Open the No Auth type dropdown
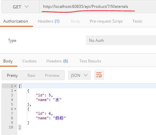 click(x=121, y=40)
